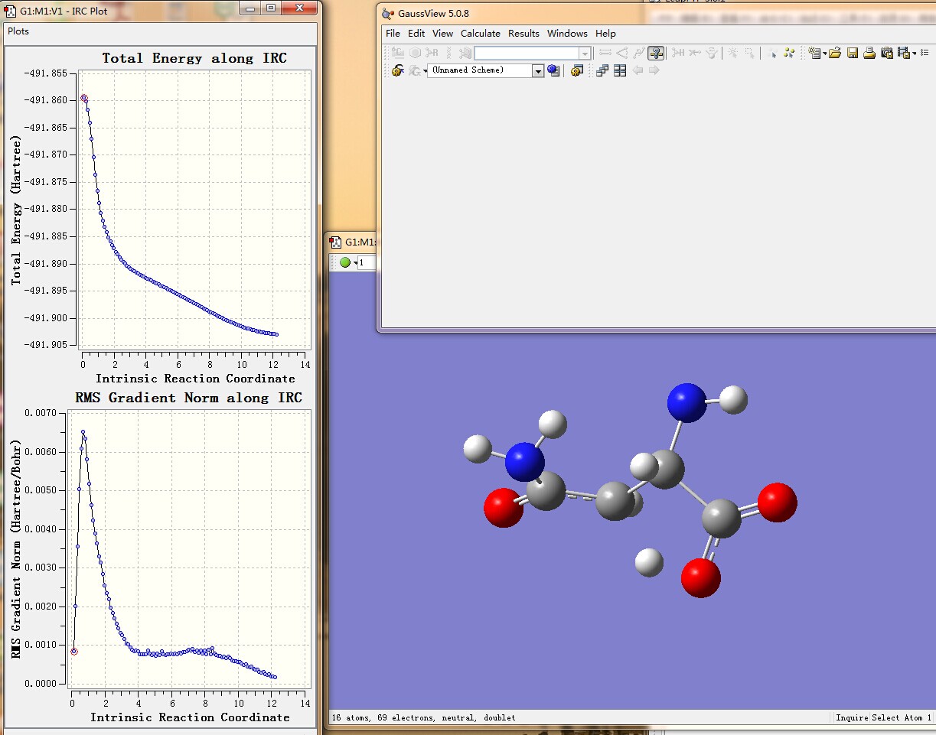Open the empty fragment combo box dropdown

[x=585, y=54]
